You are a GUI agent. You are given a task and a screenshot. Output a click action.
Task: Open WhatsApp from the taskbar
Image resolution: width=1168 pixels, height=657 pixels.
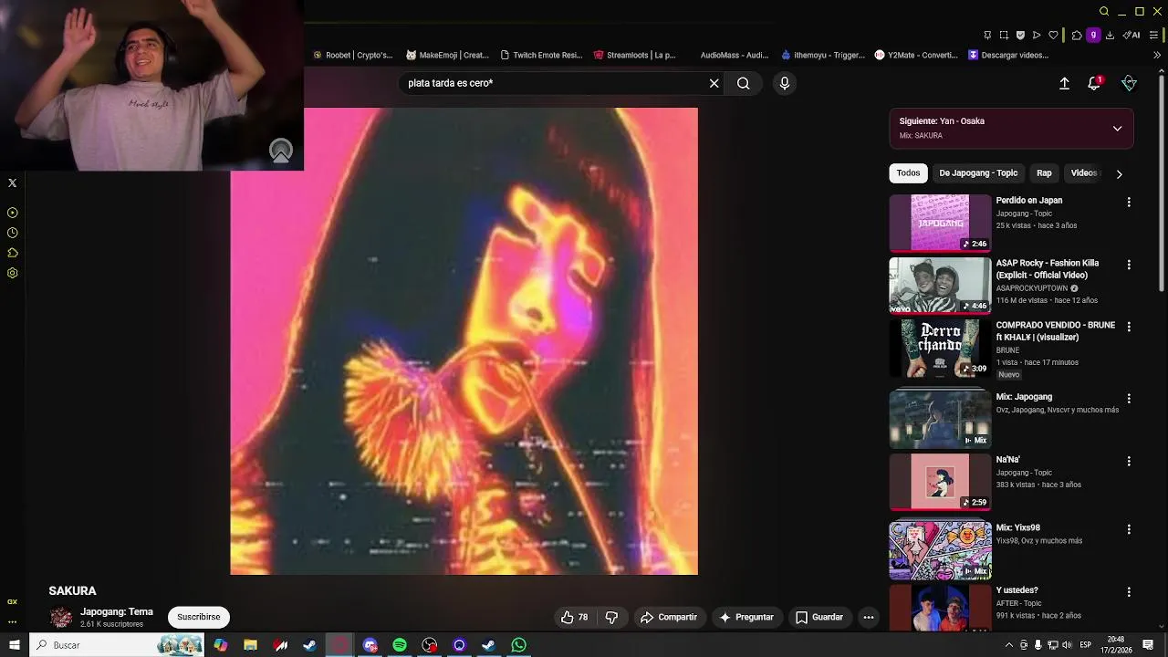click(518, 645)
